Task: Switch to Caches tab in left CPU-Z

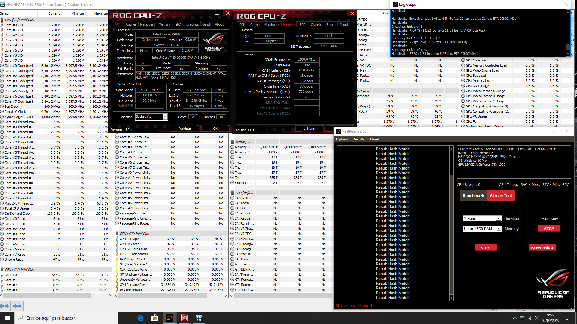Action: (x=131, y=24)
